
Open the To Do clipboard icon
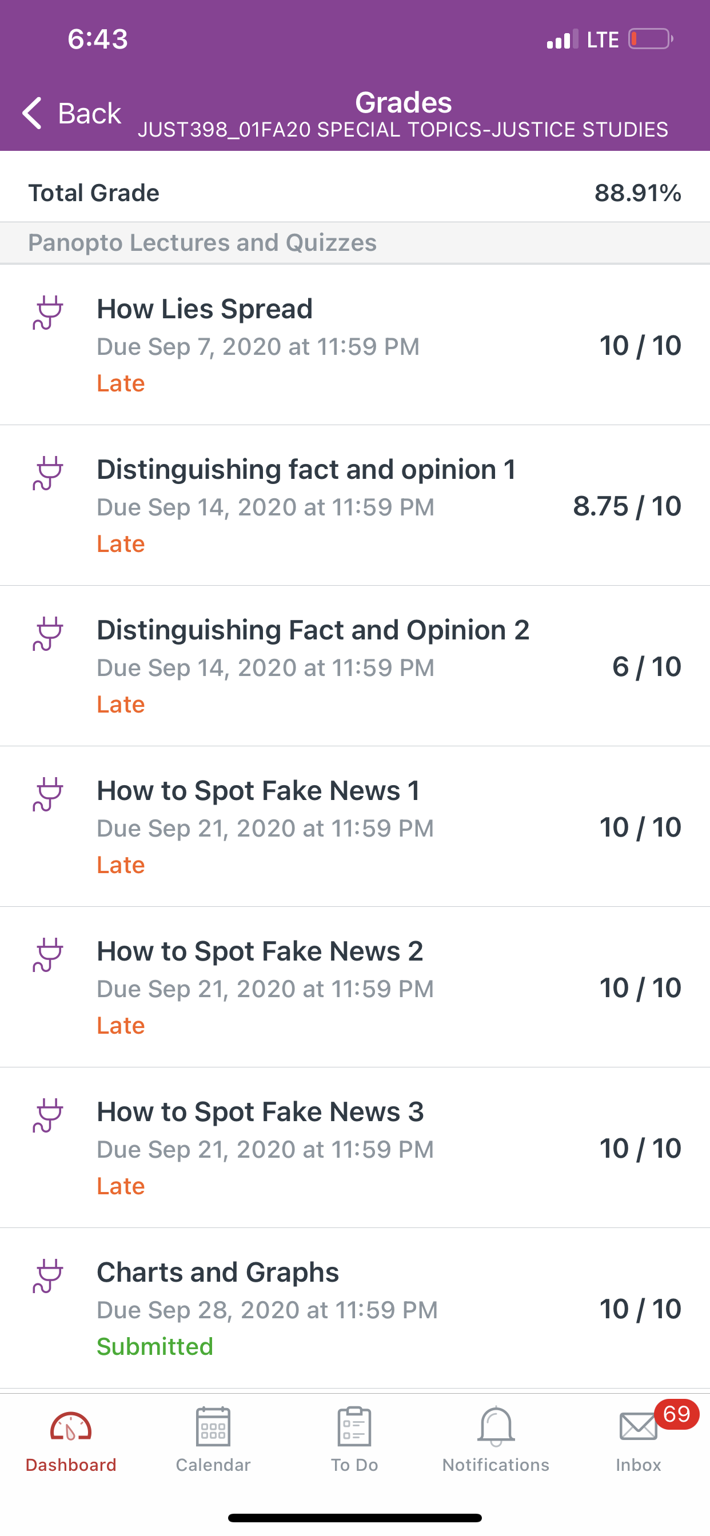(354, 1426)
